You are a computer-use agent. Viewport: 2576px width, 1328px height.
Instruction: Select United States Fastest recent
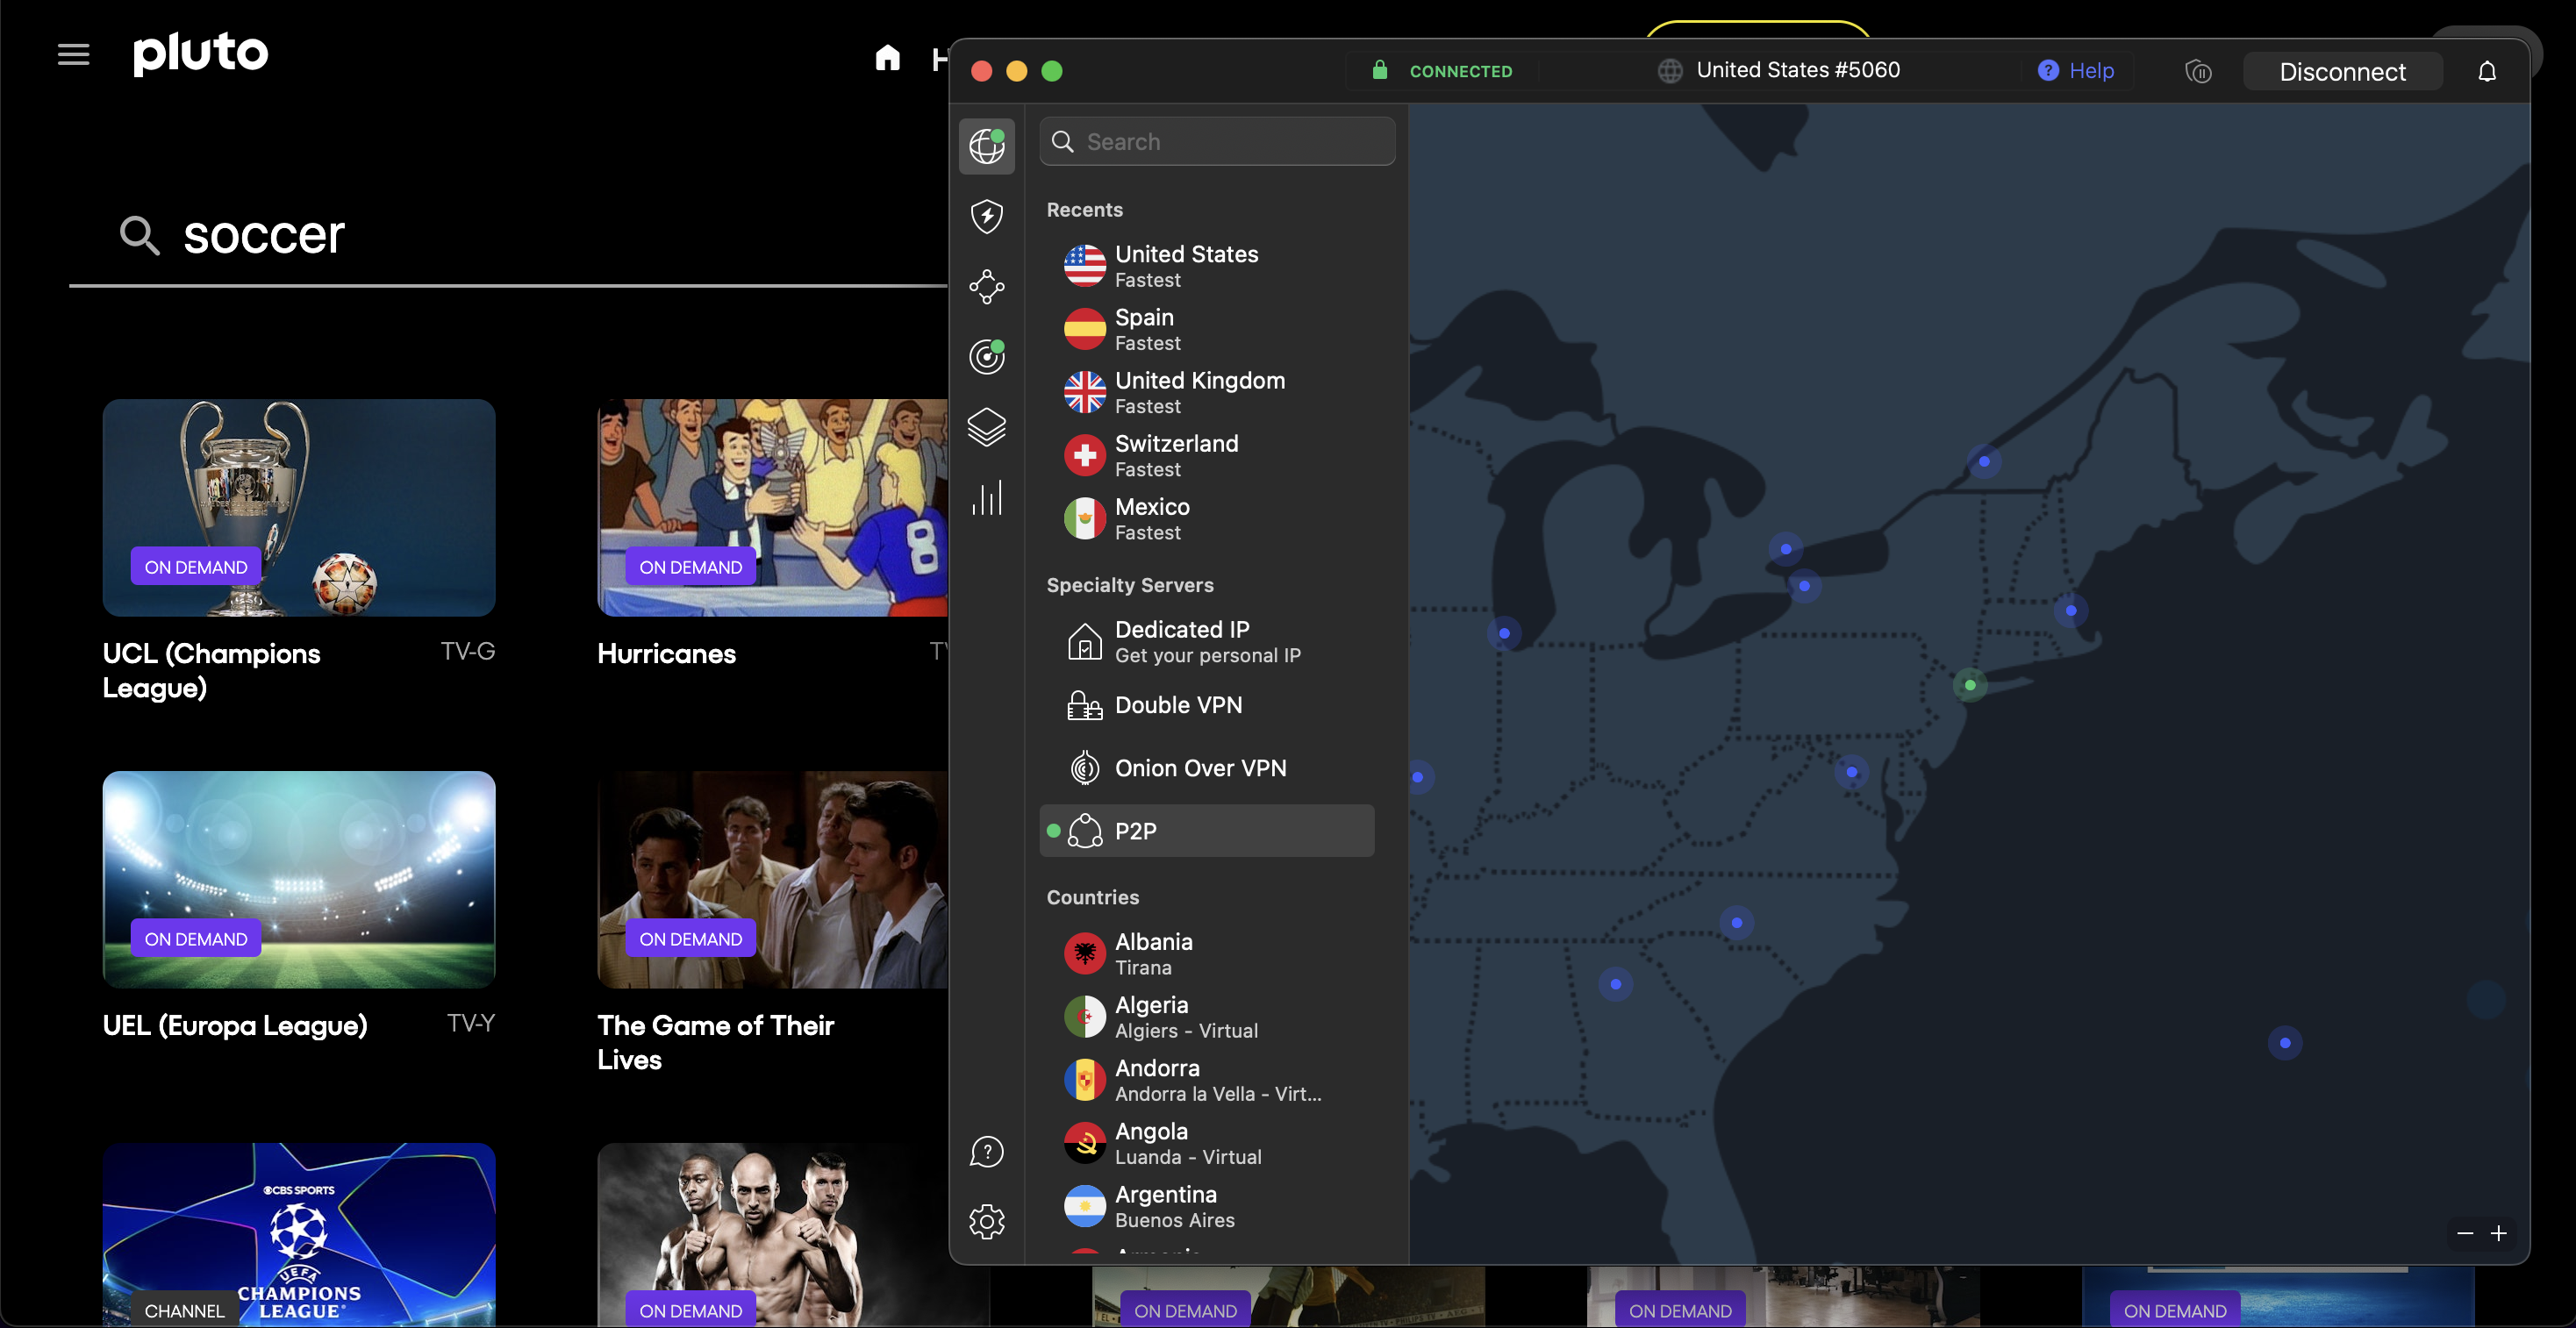click(1207, 266)
